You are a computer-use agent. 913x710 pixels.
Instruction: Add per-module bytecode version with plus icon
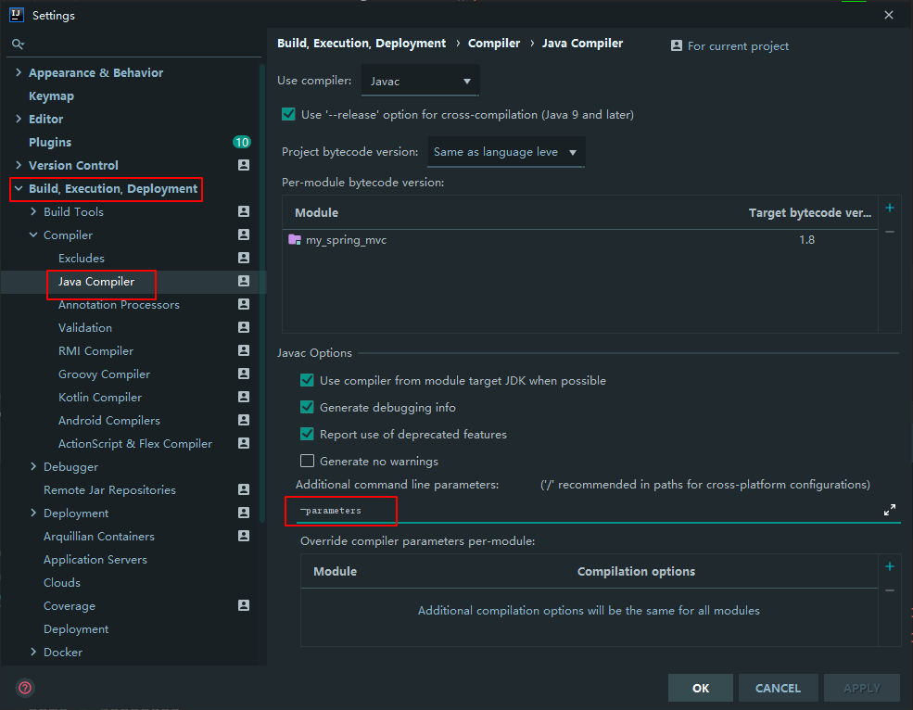pos(889,208)
